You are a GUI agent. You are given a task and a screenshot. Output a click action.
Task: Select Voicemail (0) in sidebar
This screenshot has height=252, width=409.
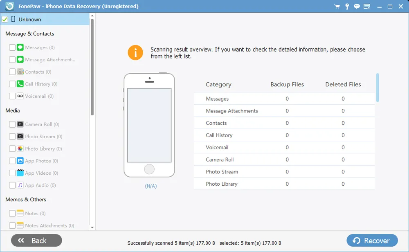point(39,96)
